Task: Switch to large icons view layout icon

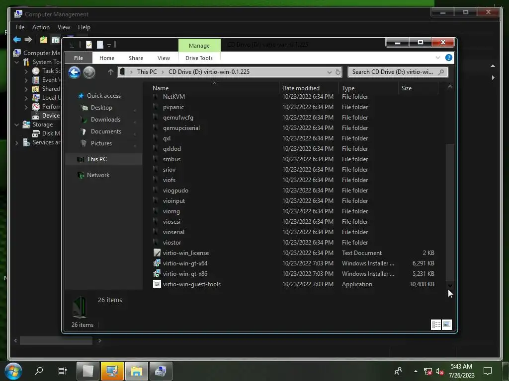Action: tap(447, 324)
